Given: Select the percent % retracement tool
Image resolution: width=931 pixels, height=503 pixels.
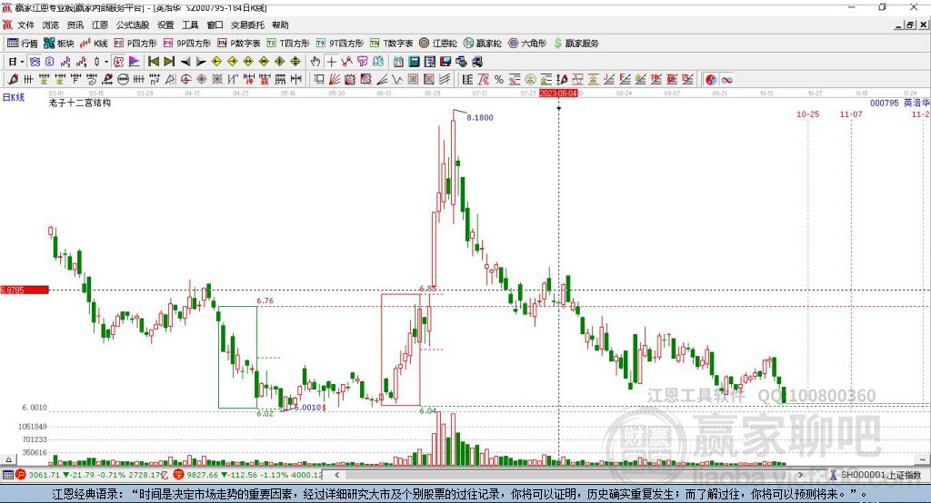Looking at the screenshot, I should pyautogui.click(x=499, y=80).
